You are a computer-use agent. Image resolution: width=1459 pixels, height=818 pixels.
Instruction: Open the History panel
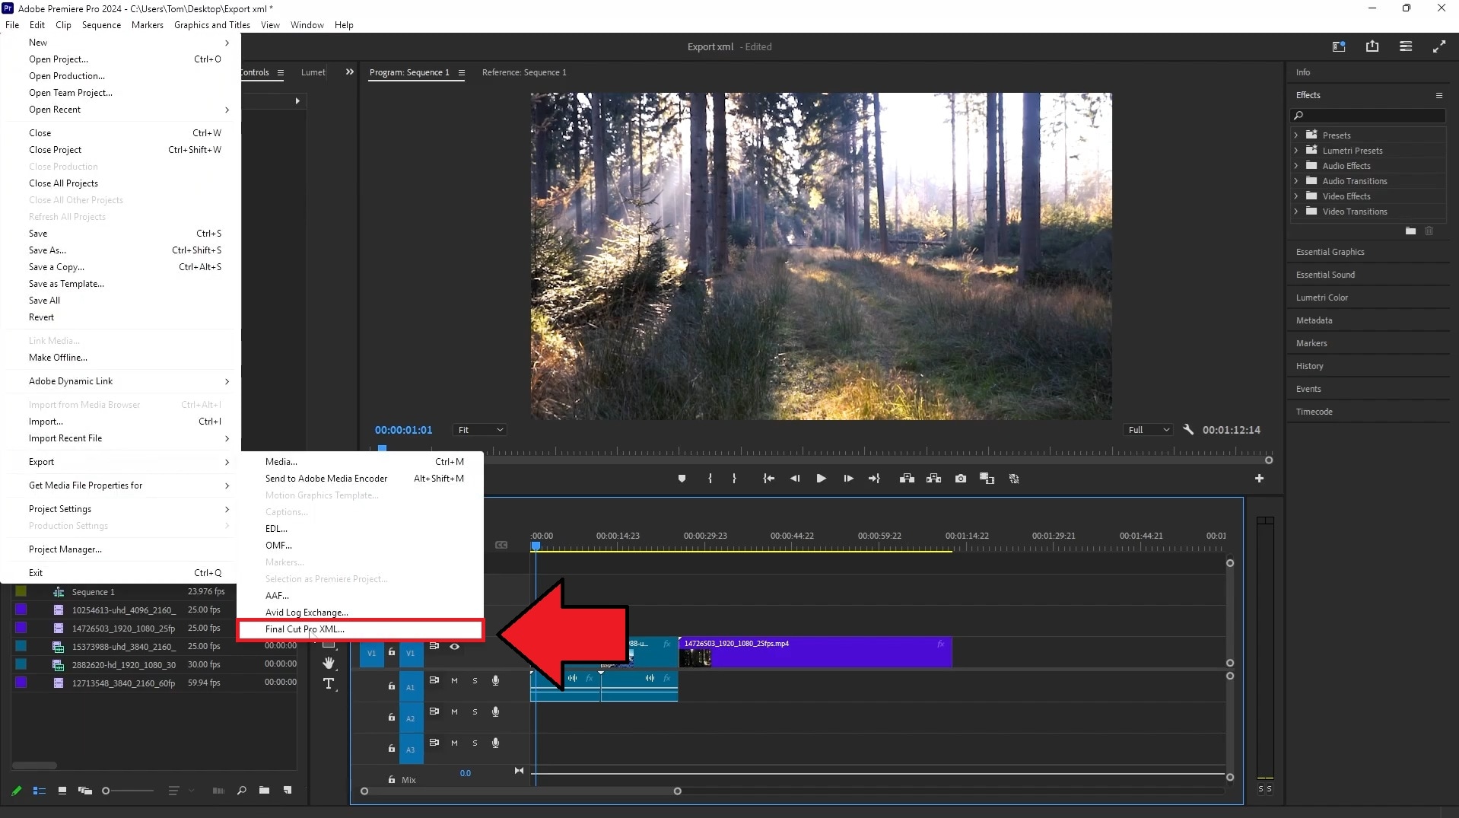click(1309, 366)
